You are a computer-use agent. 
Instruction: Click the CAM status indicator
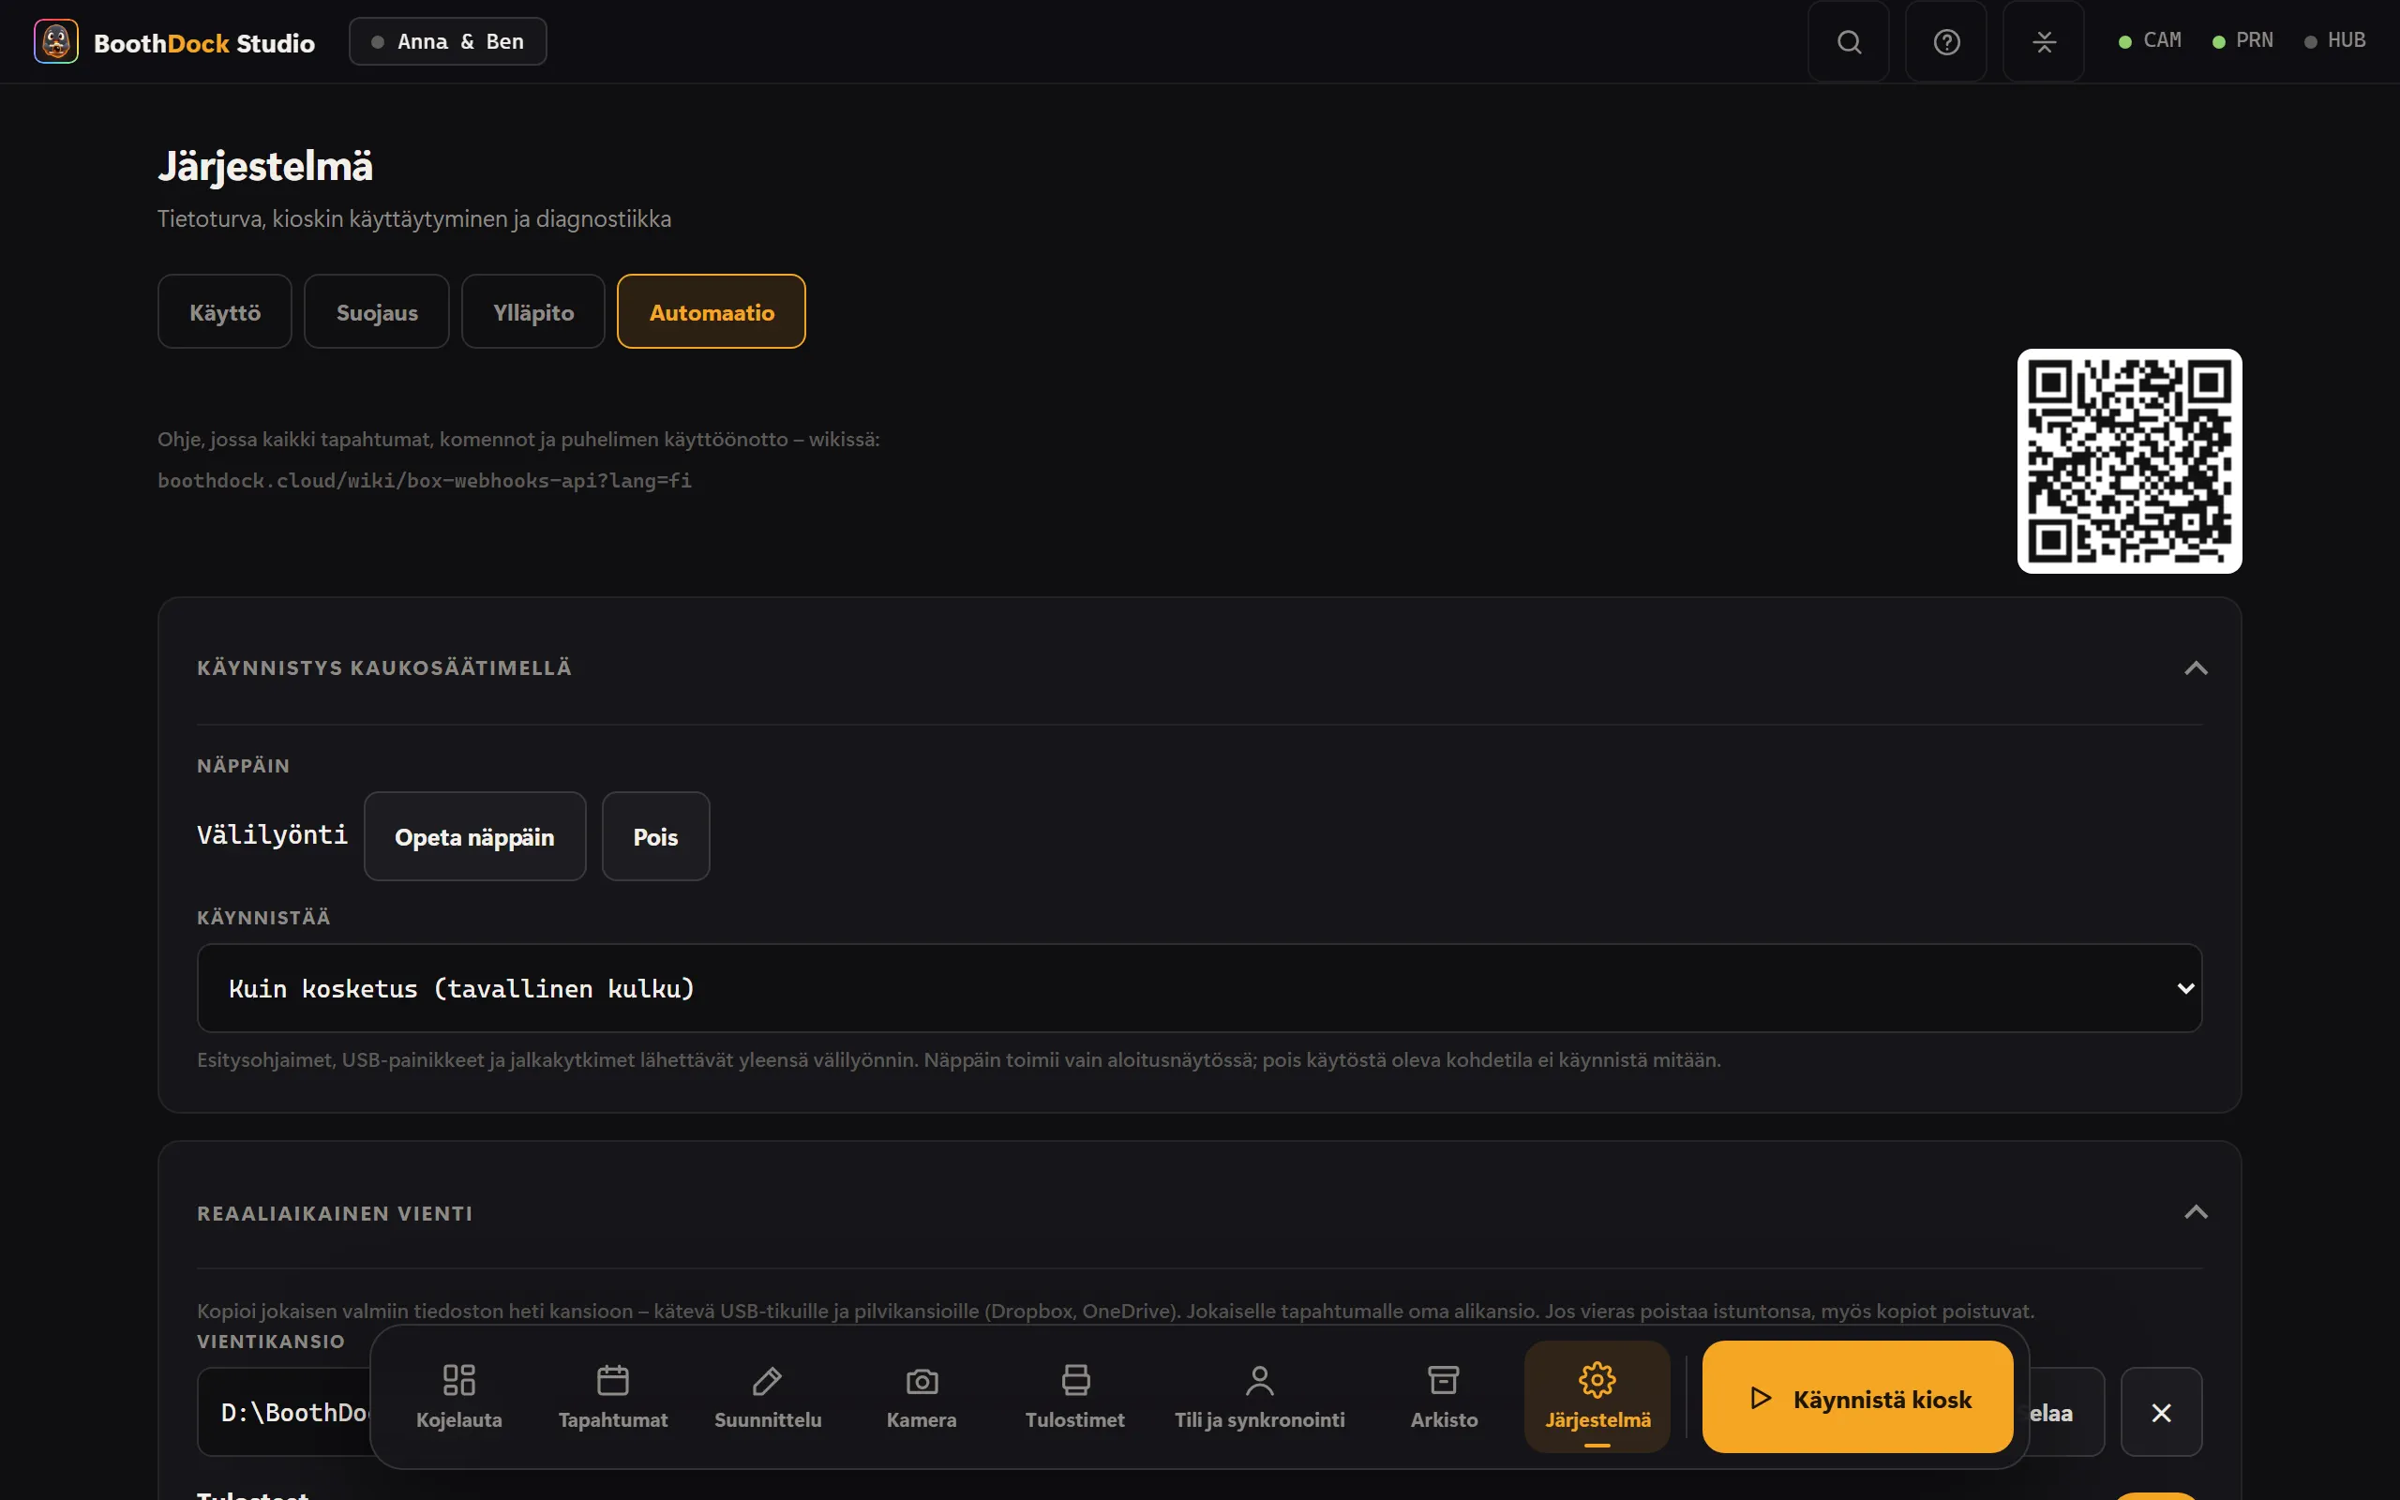point(2149,40)
